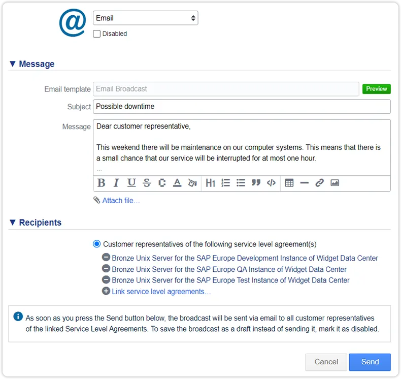
Task: Click the Cancel button
Action: tap(326, 362)
